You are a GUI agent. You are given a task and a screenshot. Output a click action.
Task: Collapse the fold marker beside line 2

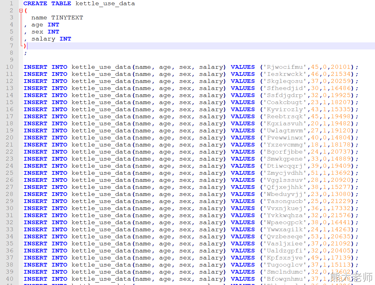(x=21, y=11)
